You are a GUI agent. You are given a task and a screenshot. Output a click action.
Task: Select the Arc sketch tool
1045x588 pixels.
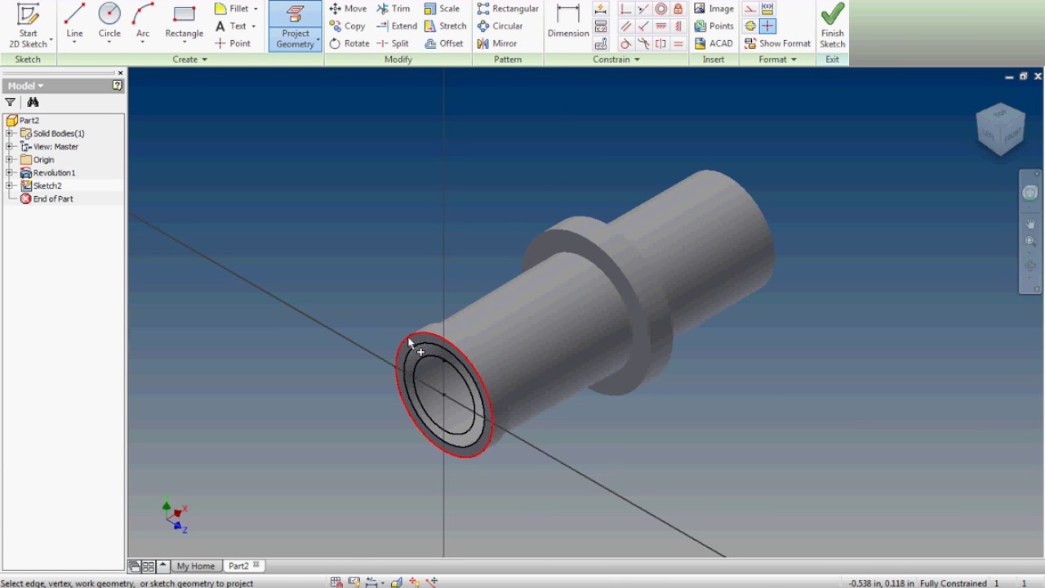tap(143, 22)
